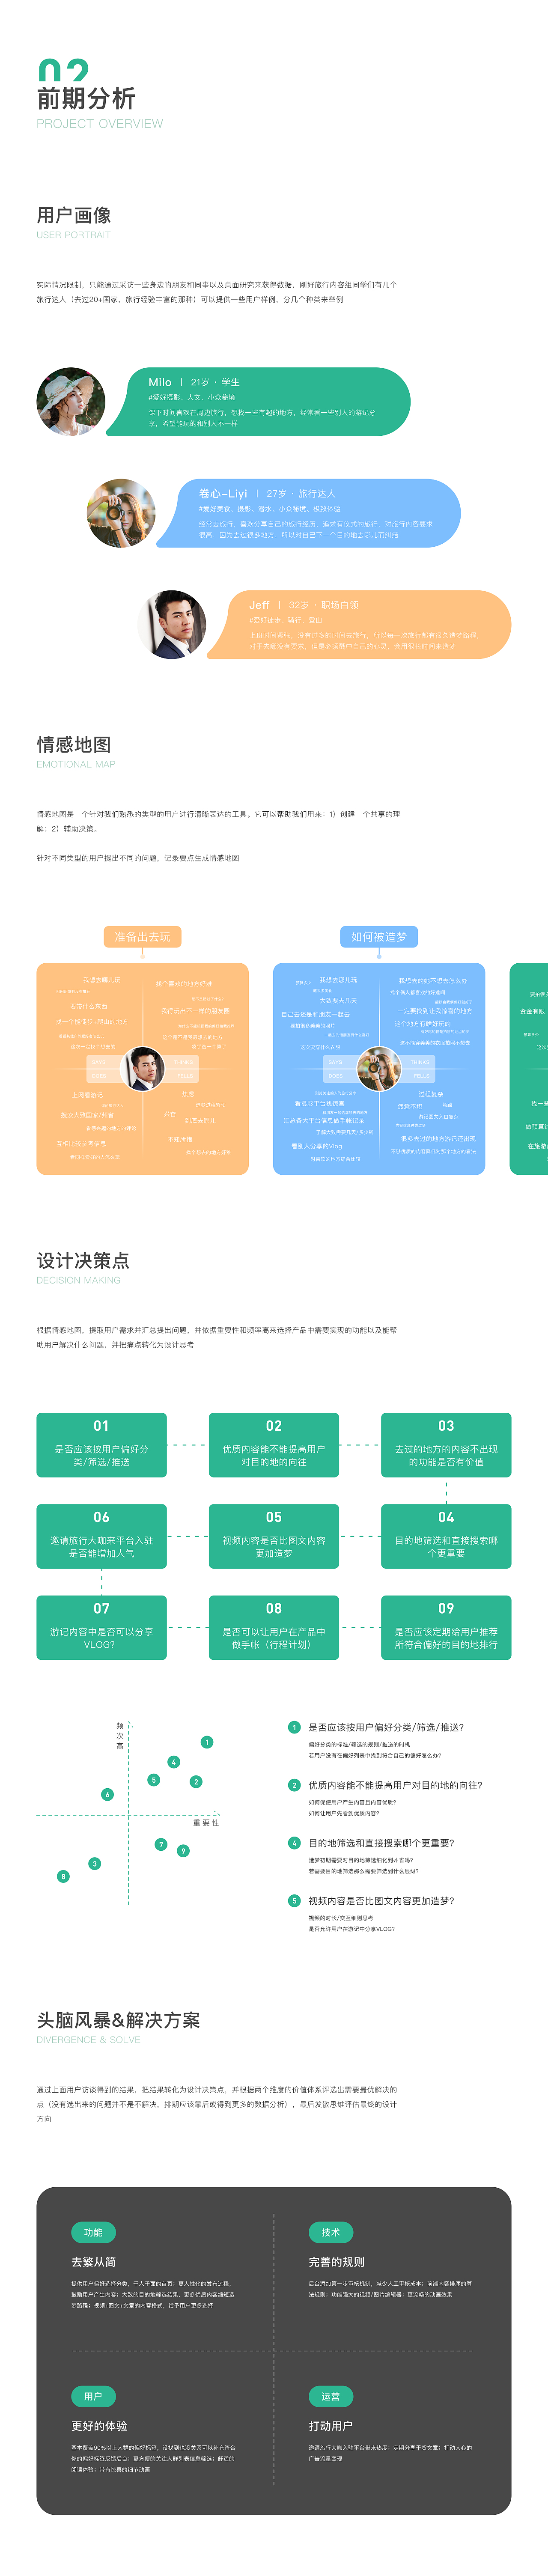The width and height of the screenshot is (548, 2576).
Task: Click dot 1 on the scatter chart
Action: click(207, 1742)
